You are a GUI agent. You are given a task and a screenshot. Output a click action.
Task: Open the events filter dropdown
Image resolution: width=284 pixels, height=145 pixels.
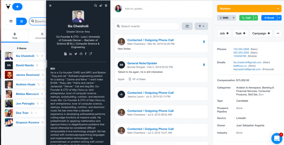click(x=201, y=26)
